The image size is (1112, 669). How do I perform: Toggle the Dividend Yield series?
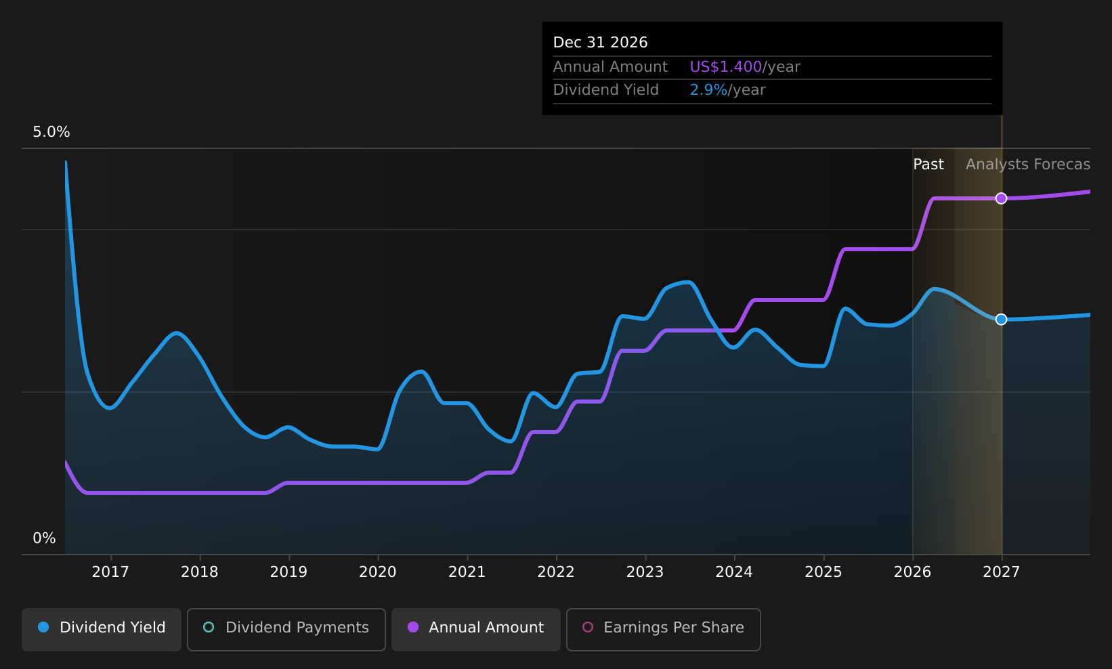tap(102, 629)
